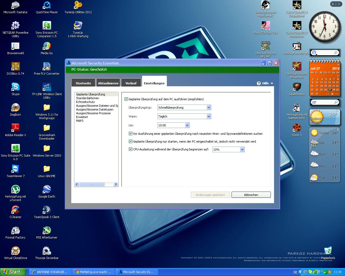Select MAPS in settings list
Screen dimensions: 345x276
80,121
